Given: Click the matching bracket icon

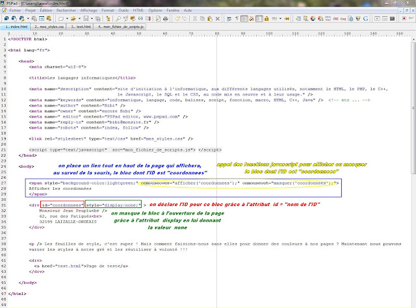Looking at the screenshot, I should [x=140, y=19].
